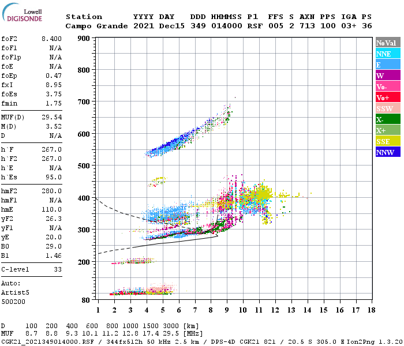Click the B1 value 1.46

(x=54, y=255)
